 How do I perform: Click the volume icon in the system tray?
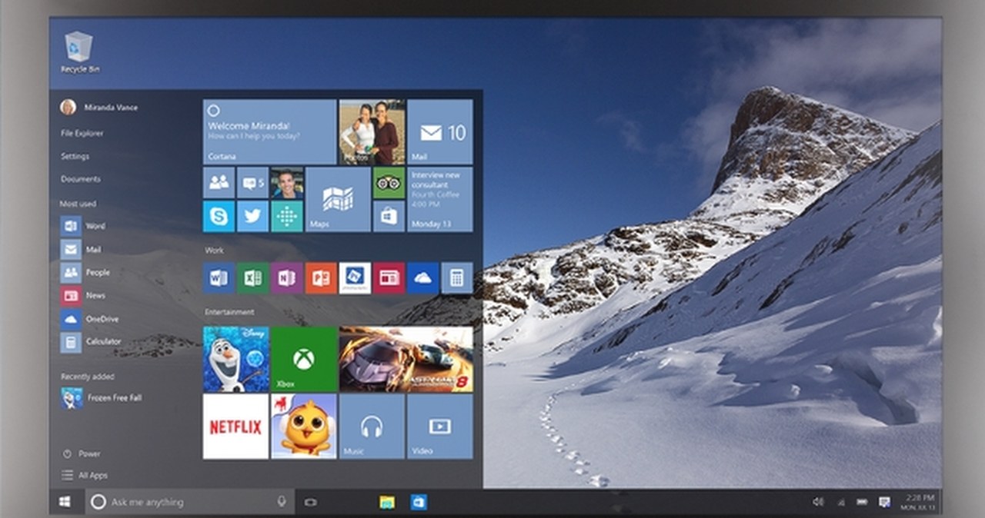click(817, 501)
